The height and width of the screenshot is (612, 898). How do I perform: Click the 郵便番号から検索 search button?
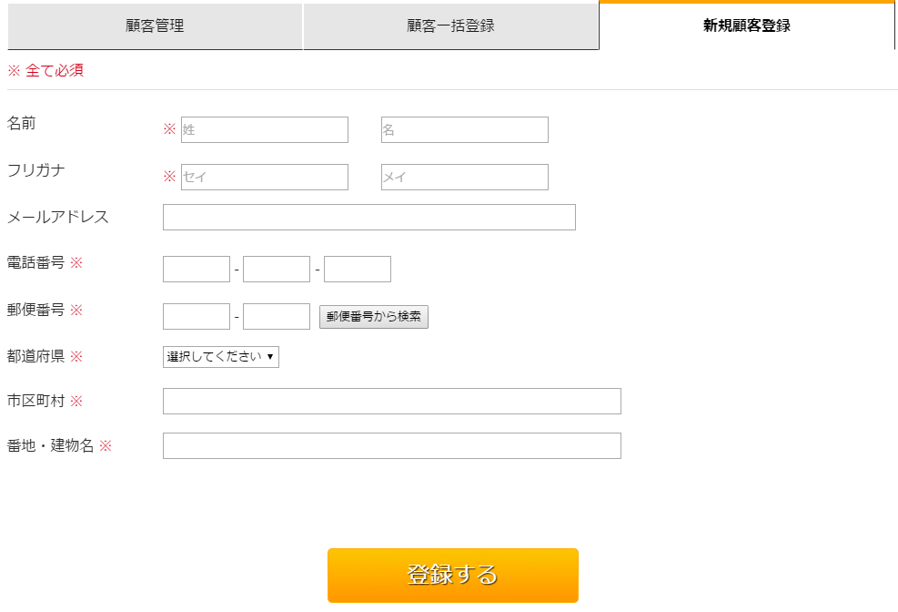[x=373, y=317]
